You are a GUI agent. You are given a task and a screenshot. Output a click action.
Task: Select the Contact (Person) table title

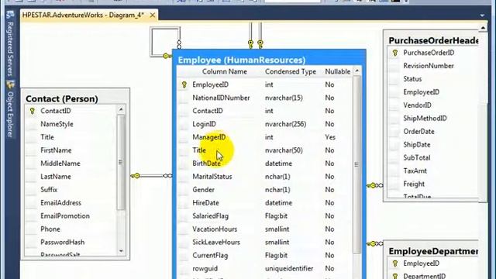(x=62, y=98)
